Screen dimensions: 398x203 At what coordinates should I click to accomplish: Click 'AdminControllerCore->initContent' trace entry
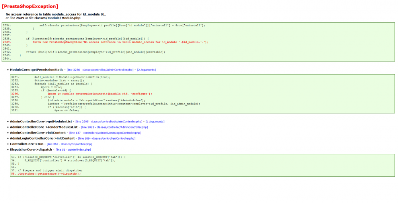[38, 133]
